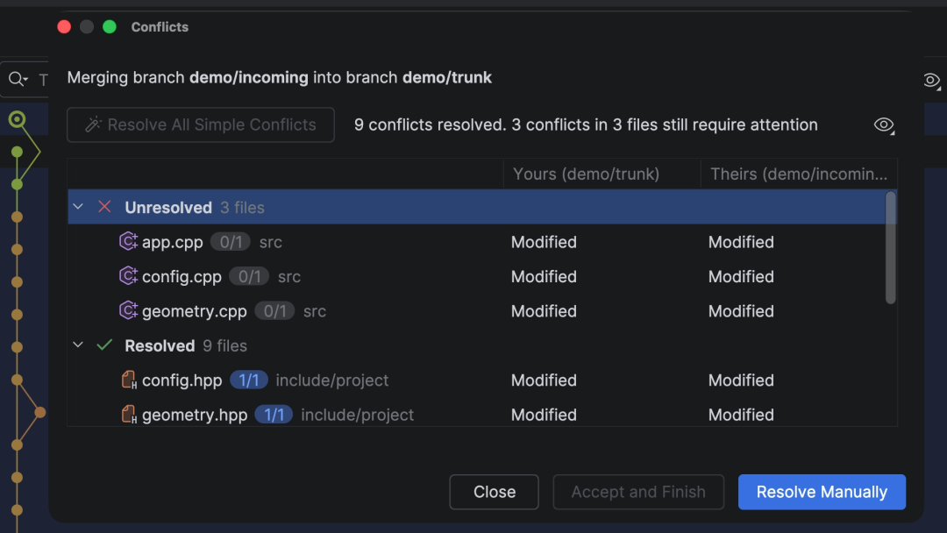
Task: Click the config.cpp C++ file icon
Action: pyautogui.click(x=128, y=276)
